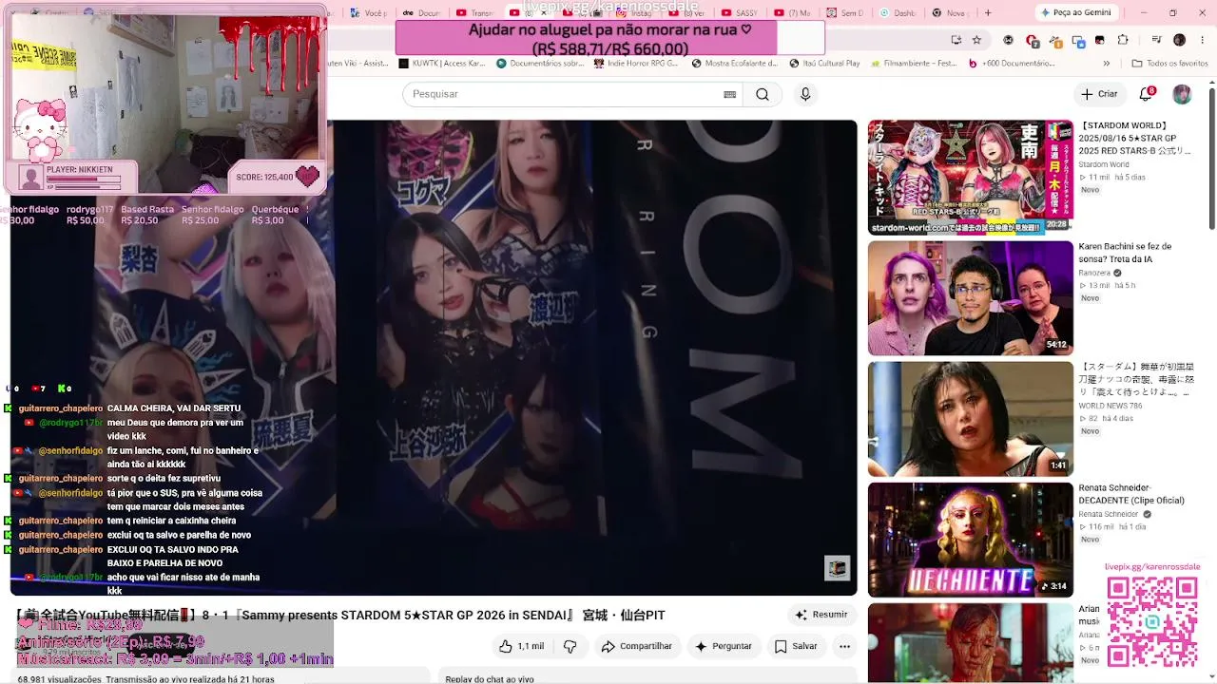Click the YouTube page scrollbar
Screen dimensions: 1217x684
pyautogui.click(x=1211, y=157)
